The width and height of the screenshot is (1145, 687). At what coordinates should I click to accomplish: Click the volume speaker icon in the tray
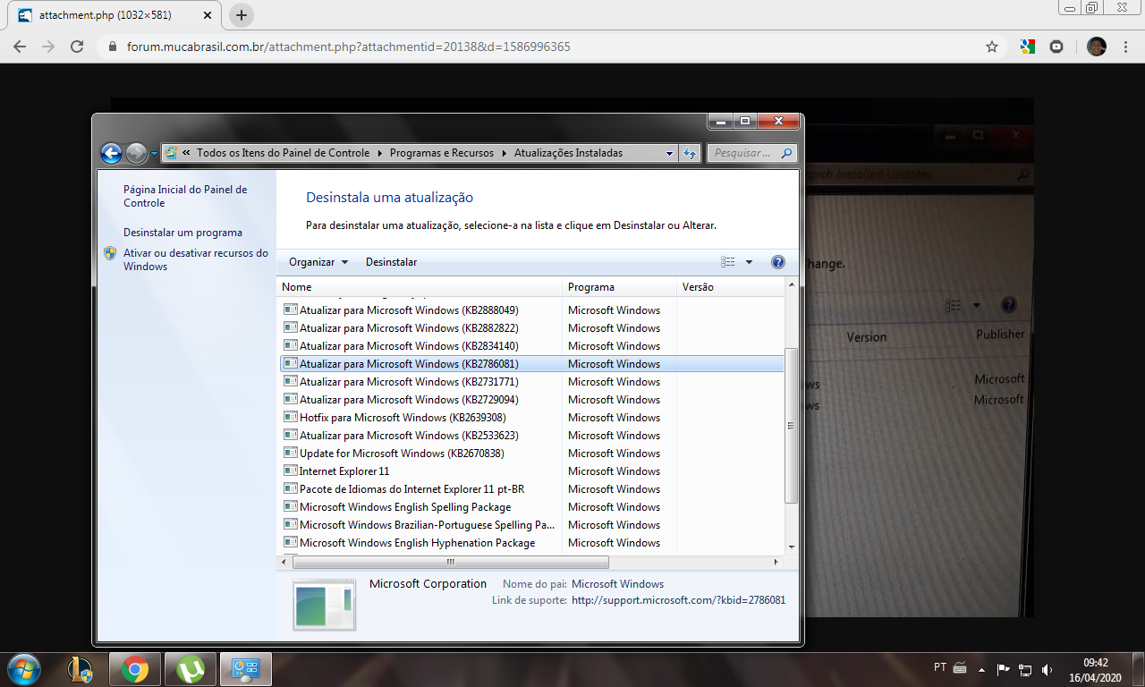(x=1047, y=669)
